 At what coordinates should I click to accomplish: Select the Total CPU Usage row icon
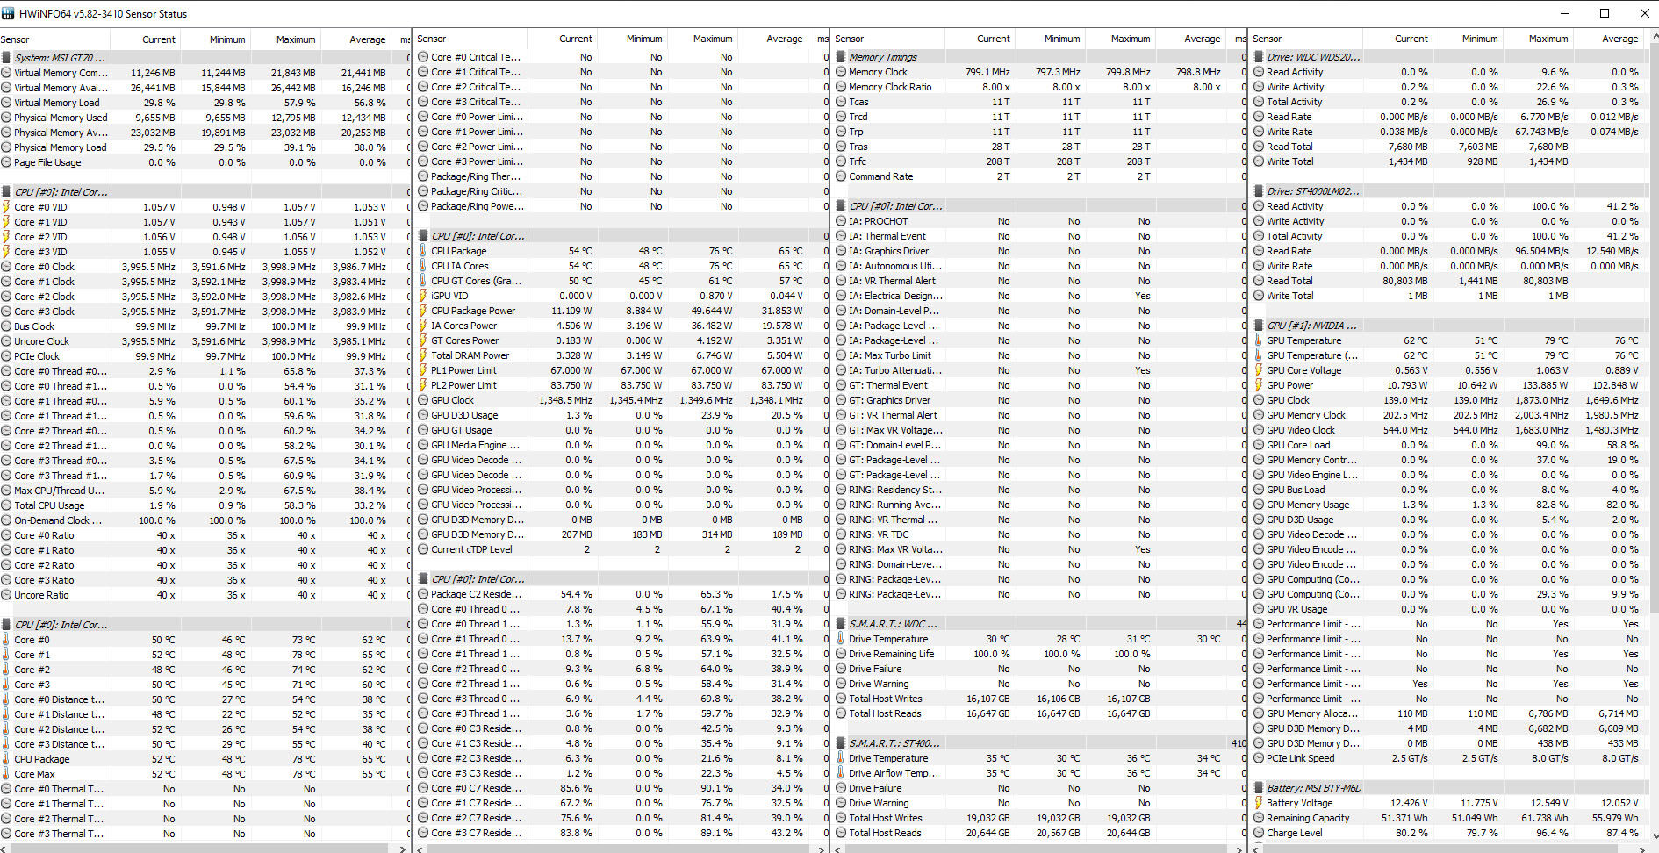coord(6,505)
